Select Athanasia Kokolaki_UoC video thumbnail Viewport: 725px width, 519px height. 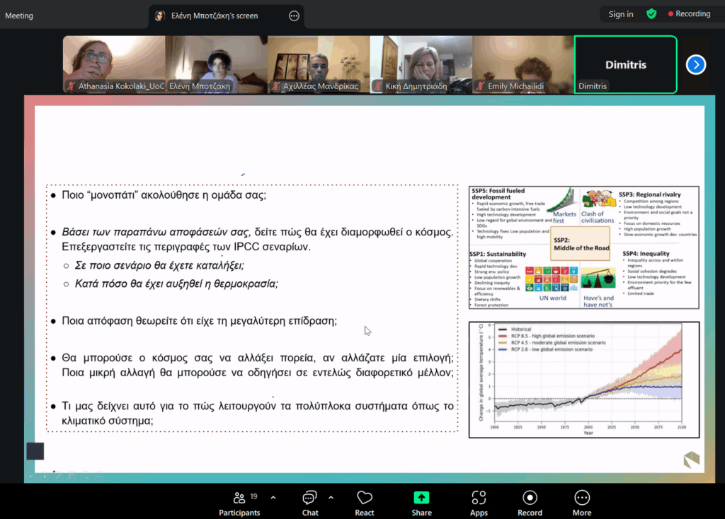point(114,64)
